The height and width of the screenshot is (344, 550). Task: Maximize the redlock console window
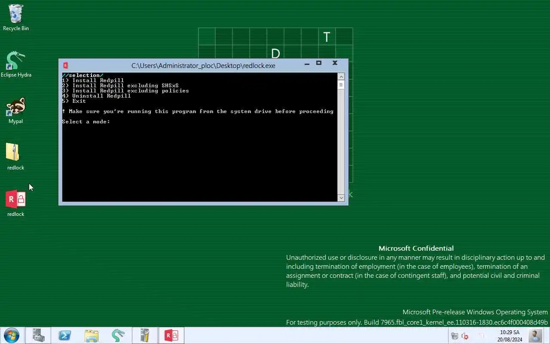tap(319, 63)
